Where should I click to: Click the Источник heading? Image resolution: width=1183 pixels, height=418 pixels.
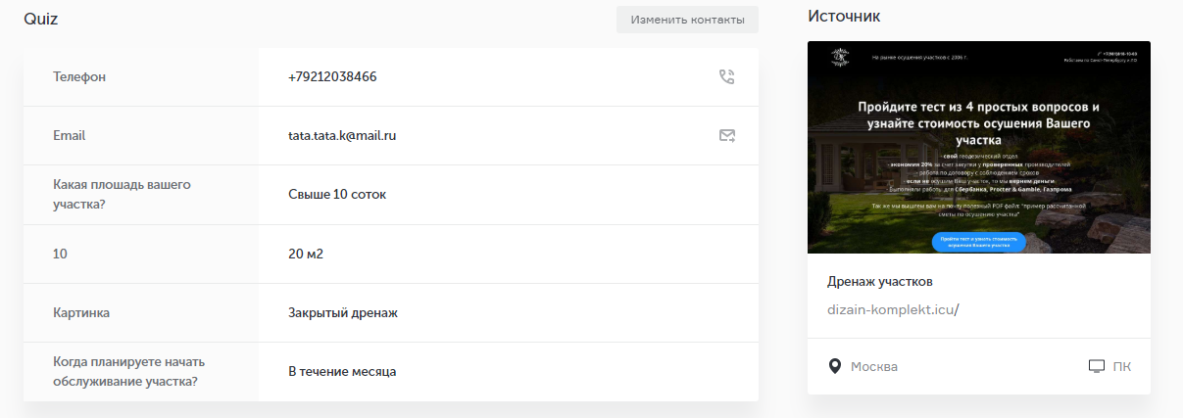844,16
